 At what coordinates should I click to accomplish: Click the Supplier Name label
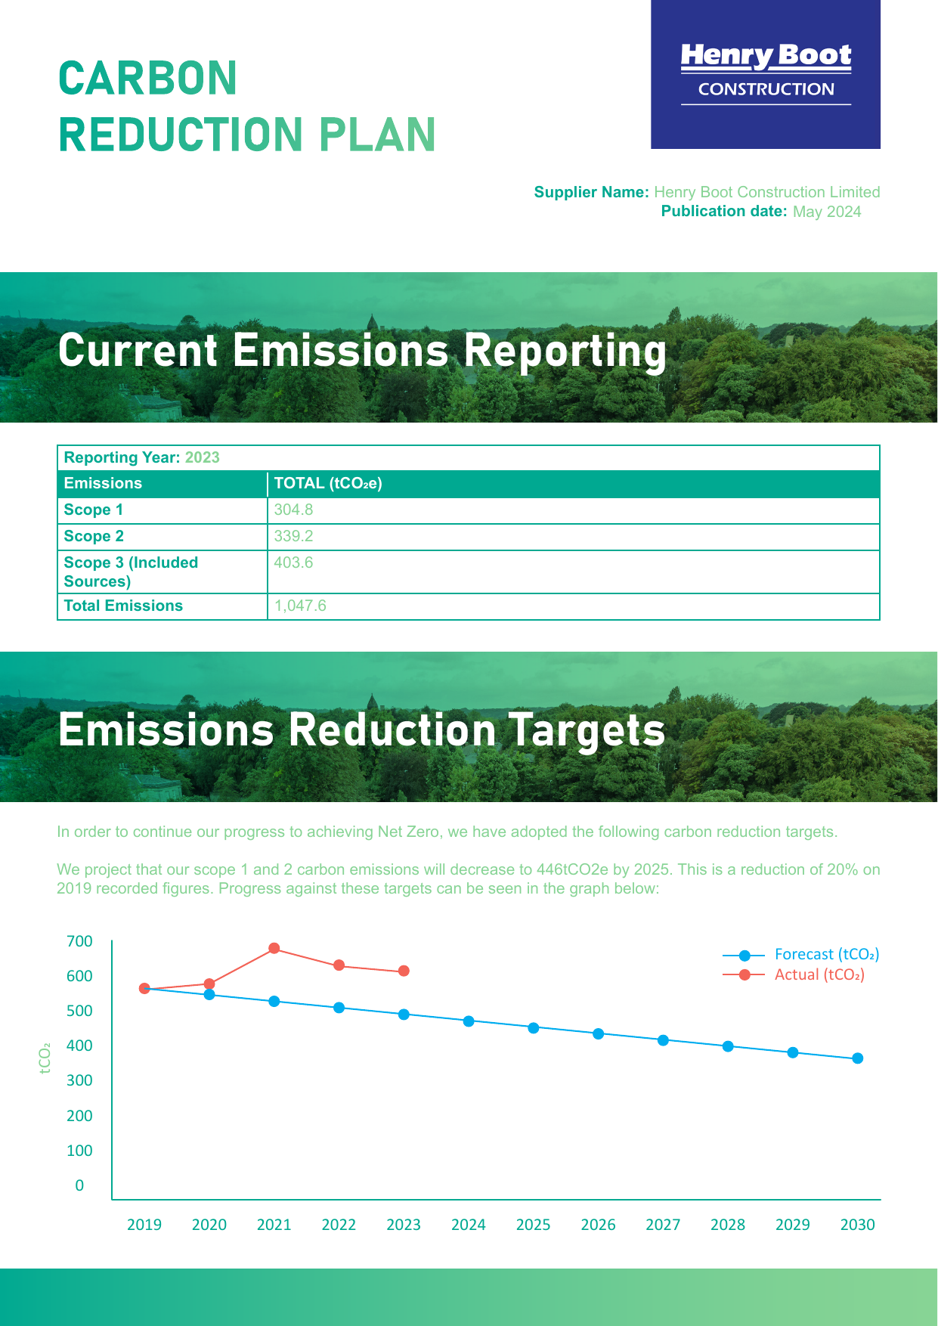coord(591,192)
